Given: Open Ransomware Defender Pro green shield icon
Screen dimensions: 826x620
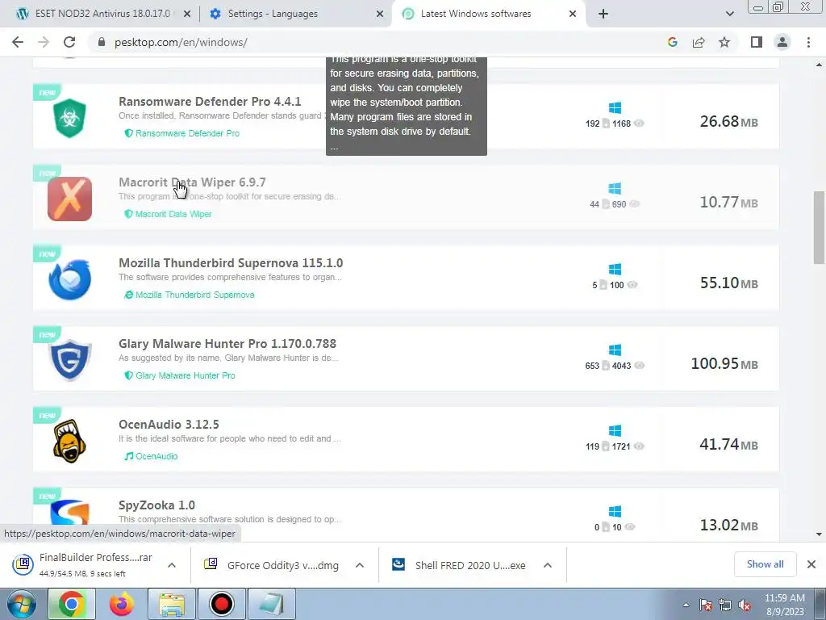Looking at the screenshot, I should 69,118.
